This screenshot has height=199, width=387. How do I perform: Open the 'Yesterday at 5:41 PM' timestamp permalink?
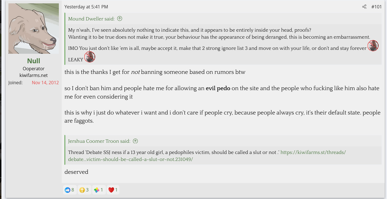click(86, 7)
